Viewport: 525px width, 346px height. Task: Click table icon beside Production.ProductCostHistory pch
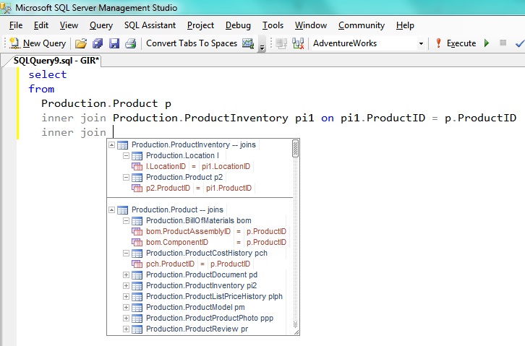pos(137,254)
